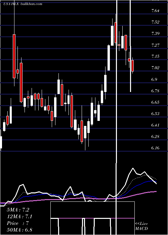
Task: Click the 6.65 price axis label
Action: click(155, 102)
